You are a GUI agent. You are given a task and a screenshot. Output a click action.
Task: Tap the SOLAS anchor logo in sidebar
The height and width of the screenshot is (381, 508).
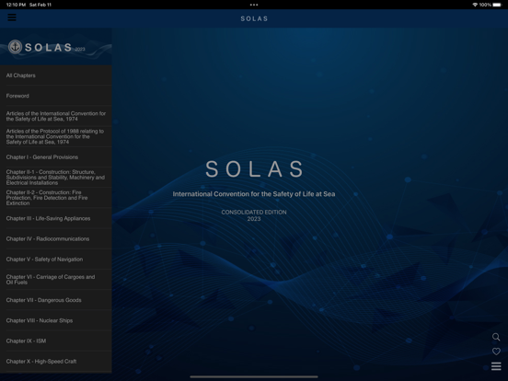(x=15, y=47)
